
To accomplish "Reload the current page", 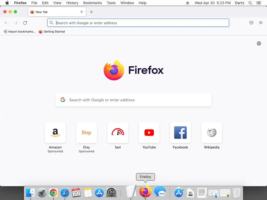I will point(25,23).
